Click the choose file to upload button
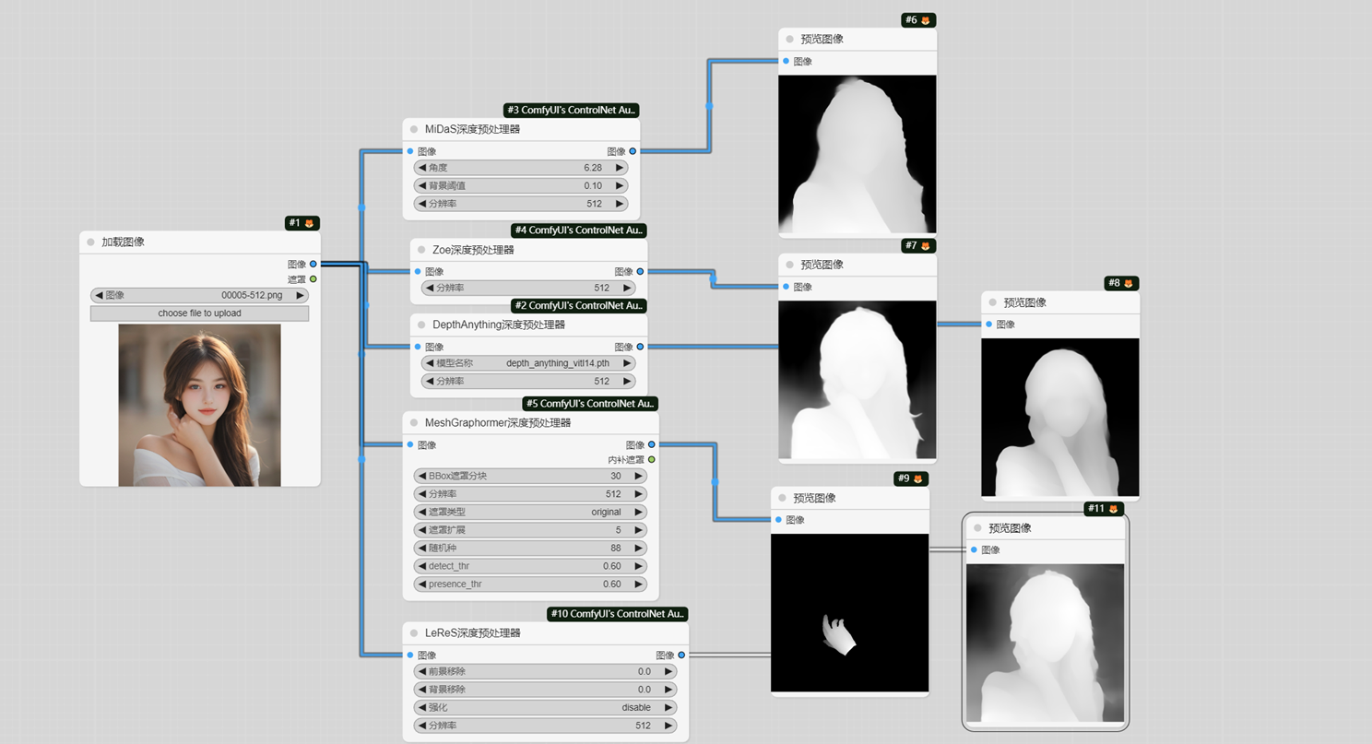 pyautogui.click(x=199, y=313)
